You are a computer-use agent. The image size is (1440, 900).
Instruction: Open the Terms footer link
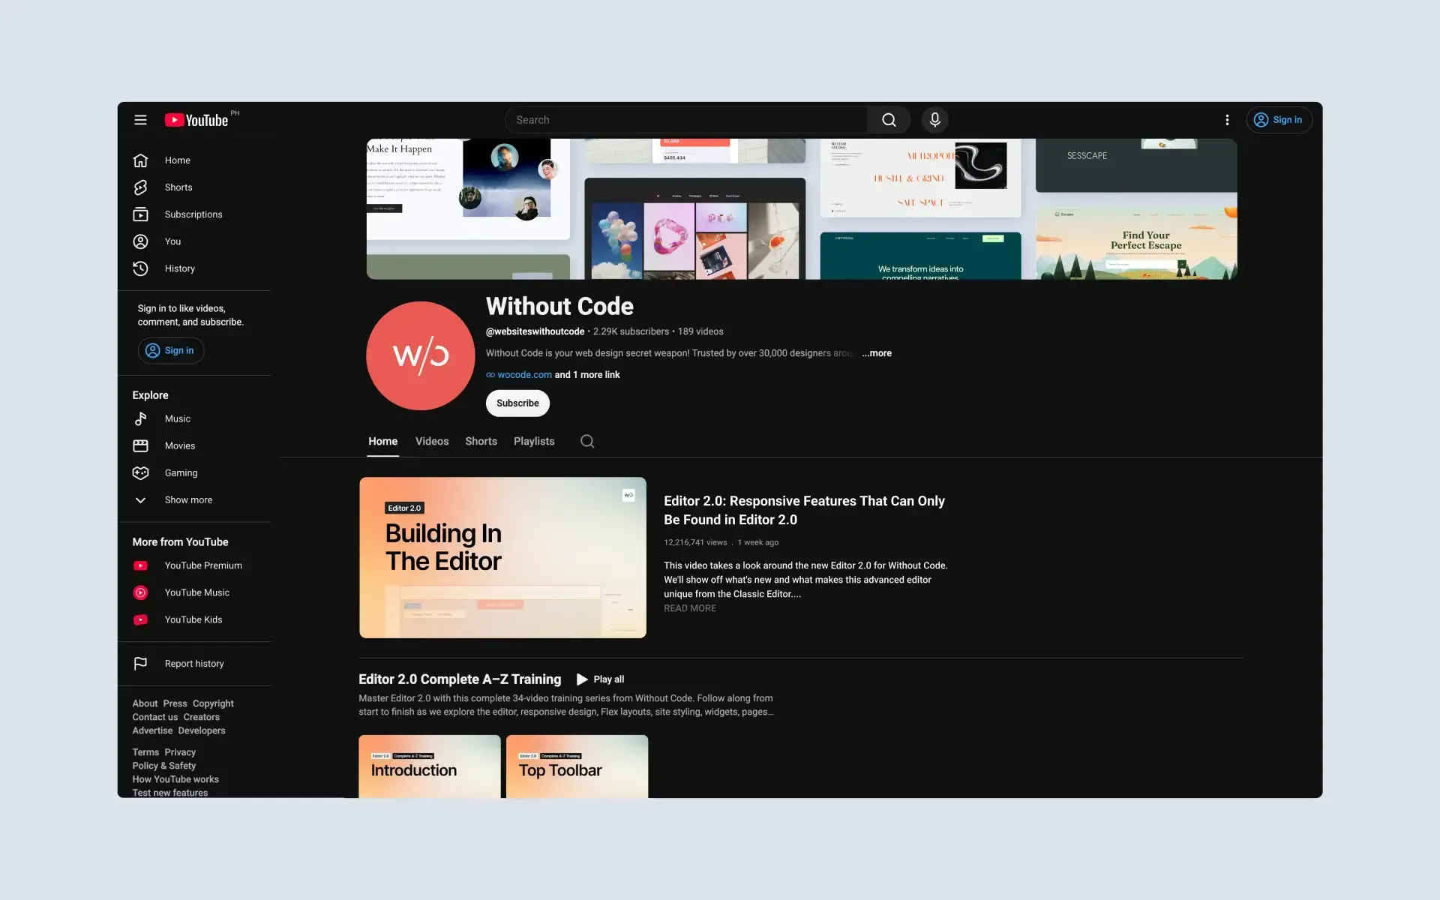pyautogui.click(x=145, y=752)
